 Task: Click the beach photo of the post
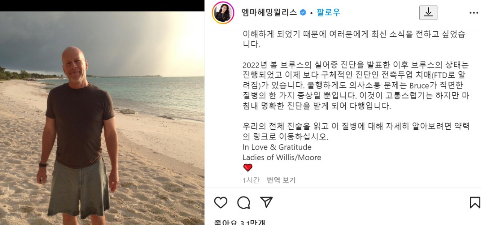pyautogui.click(x=102, y=118)
